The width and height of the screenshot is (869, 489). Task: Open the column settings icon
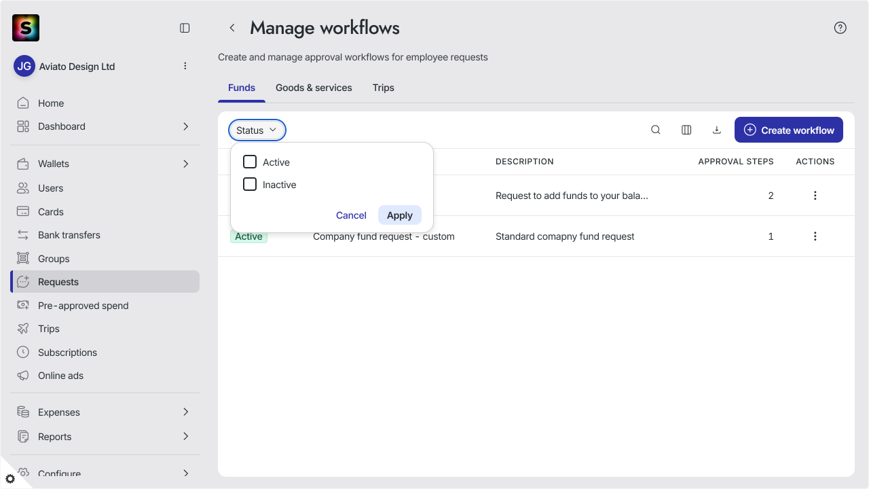(x=686, y=130)
